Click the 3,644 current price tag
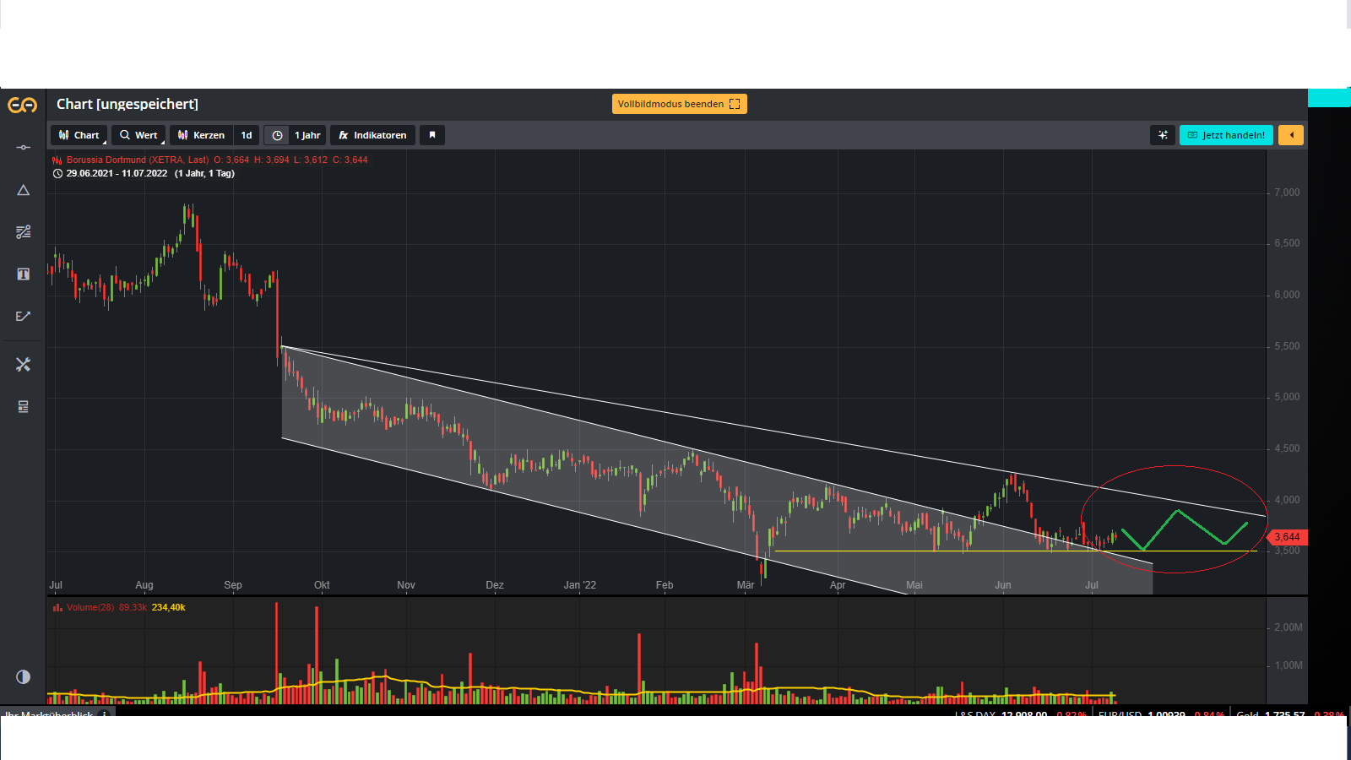This screenshot has width=1351, height=760. [x=1287, y=537]
